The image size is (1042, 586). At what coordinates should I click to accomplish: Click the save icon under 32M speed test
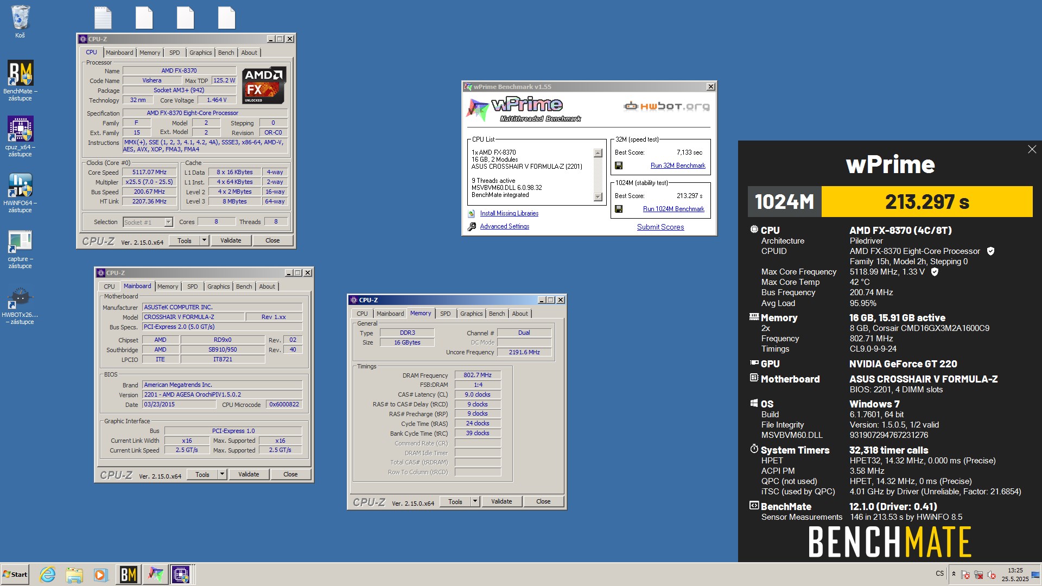(x=618, y=165)
